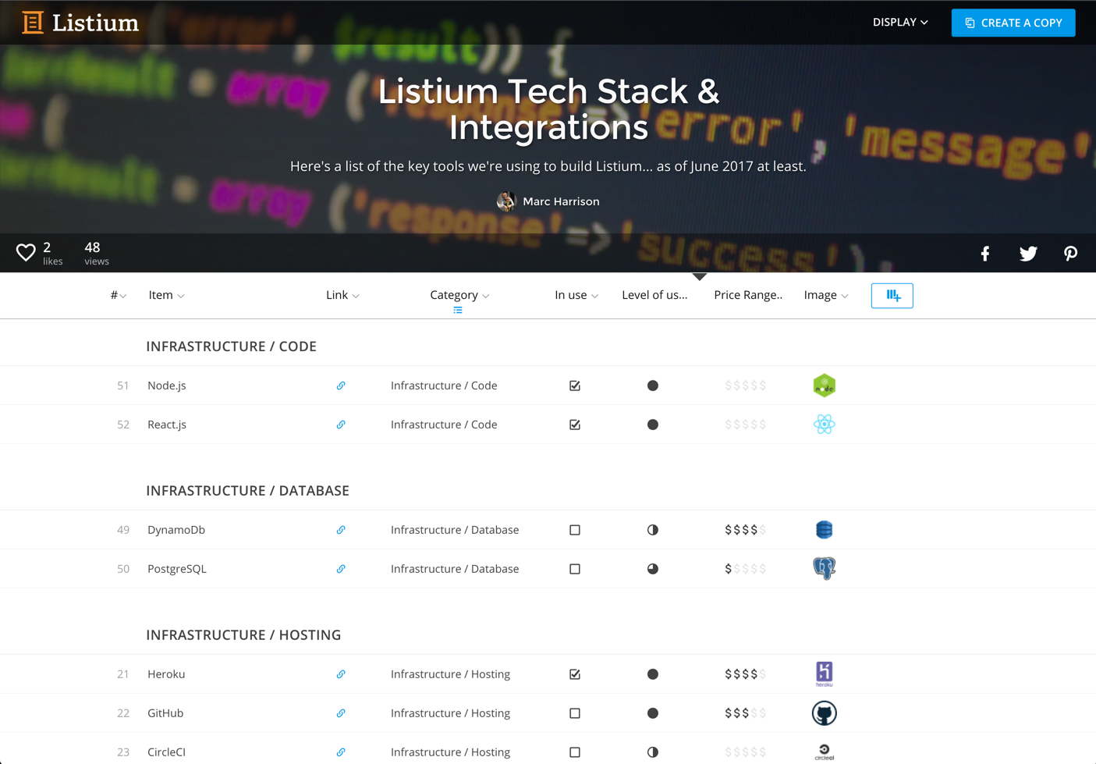Click the Infrastructure / Hosting cell for GitHub

click(450, 713)
